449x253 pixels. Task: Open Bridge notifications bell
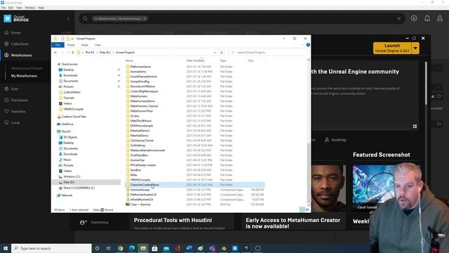click(x=427, y=18)
